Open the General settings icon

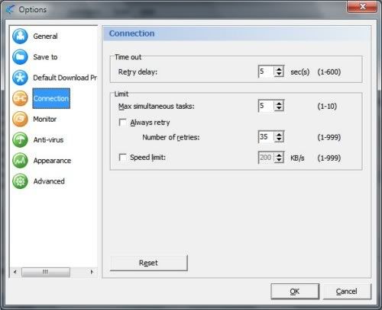20,37
